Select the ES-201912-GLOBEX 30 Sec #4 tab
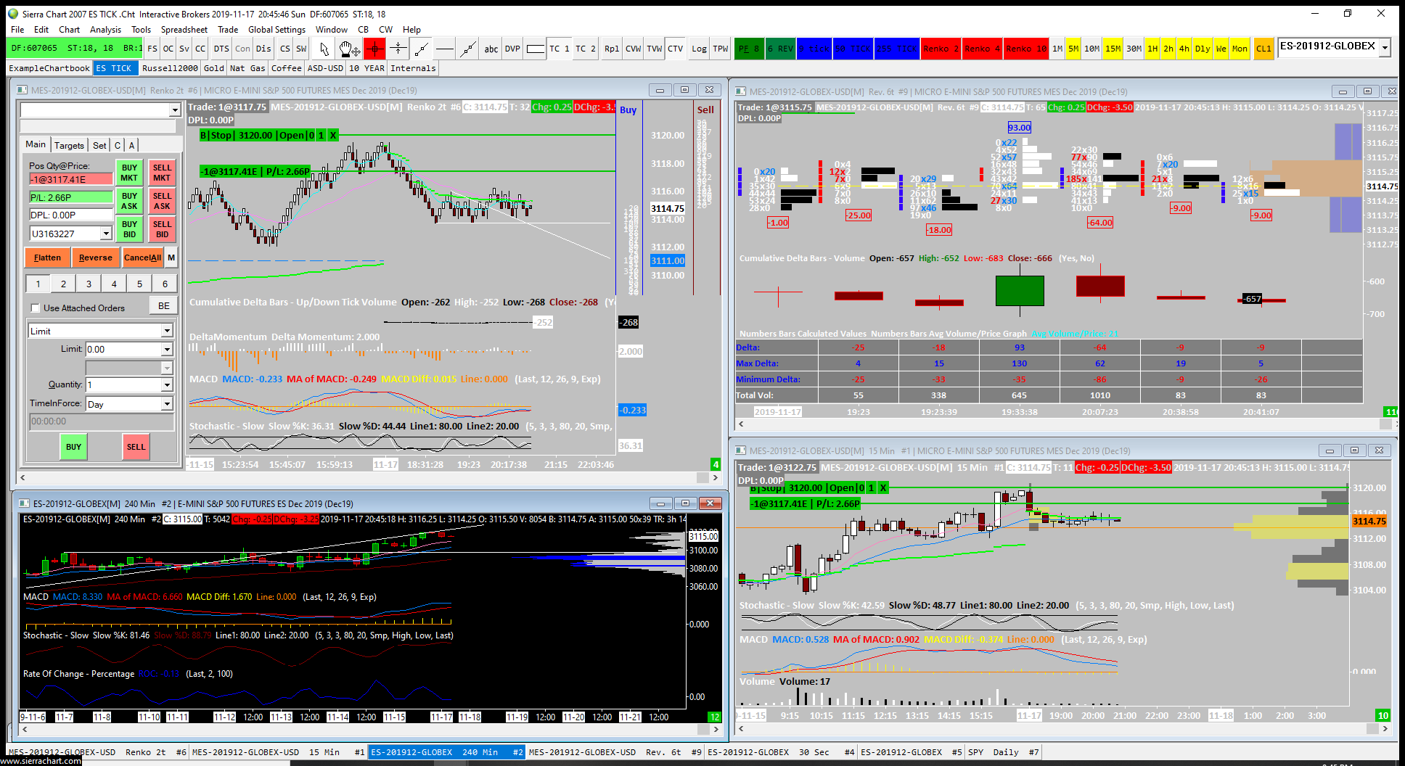 781,752
